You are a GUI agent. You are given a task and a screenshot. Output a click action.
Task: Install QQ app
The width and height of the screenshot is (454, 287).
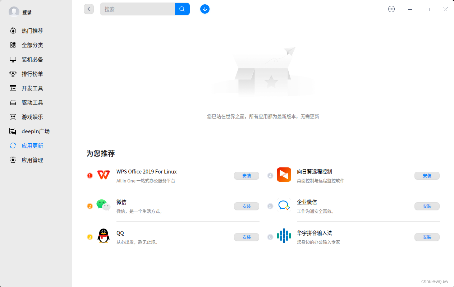(x=247, y=237)
